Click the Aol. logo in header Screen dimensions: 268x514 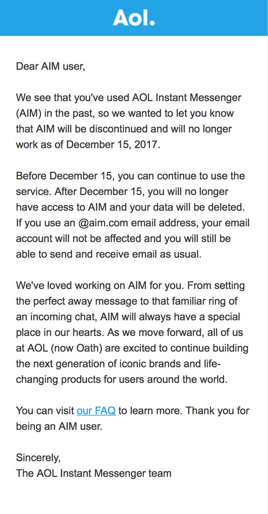[x=134, y=18]
